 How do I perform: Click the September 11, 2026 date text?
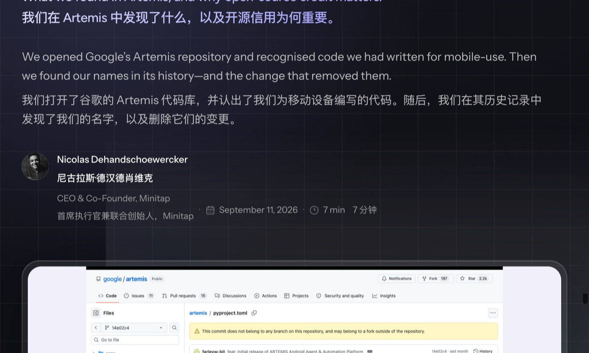(259, 210)
